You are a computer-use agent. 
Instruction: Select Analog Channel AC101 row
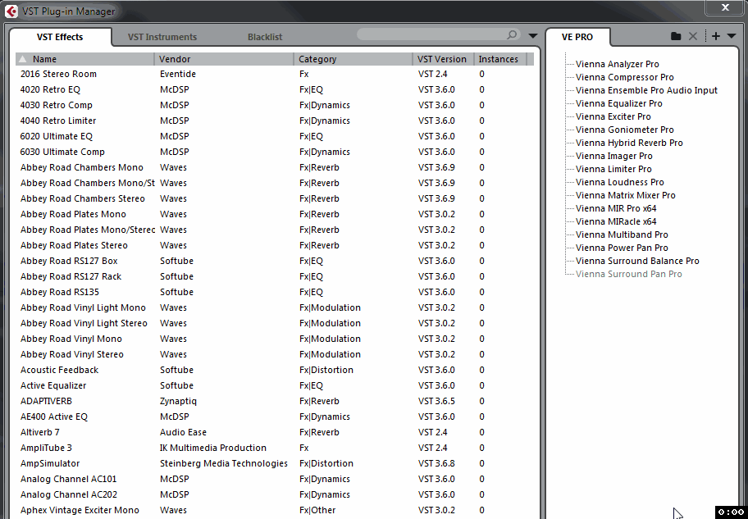[274, 479]
